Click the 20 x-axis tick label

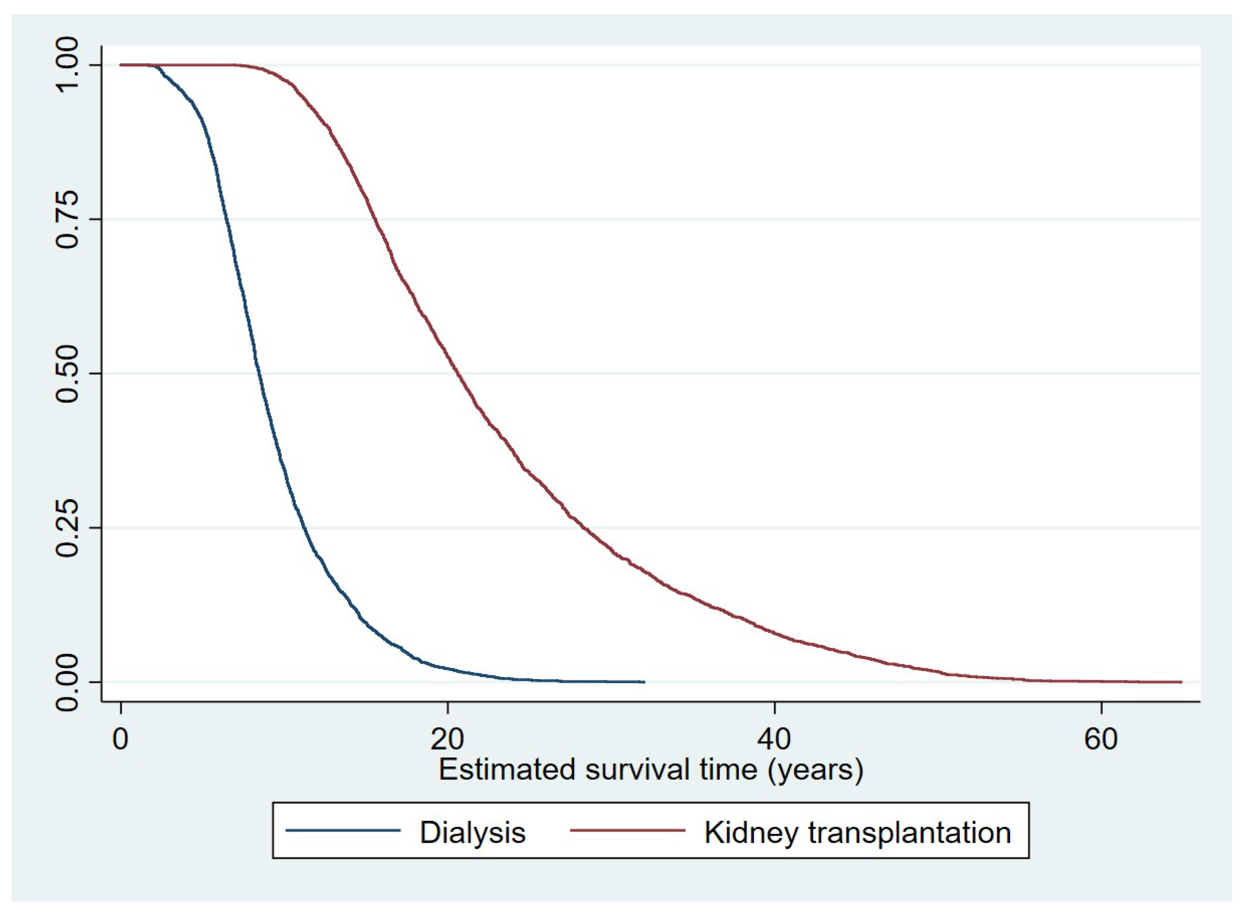coord(447,739)
